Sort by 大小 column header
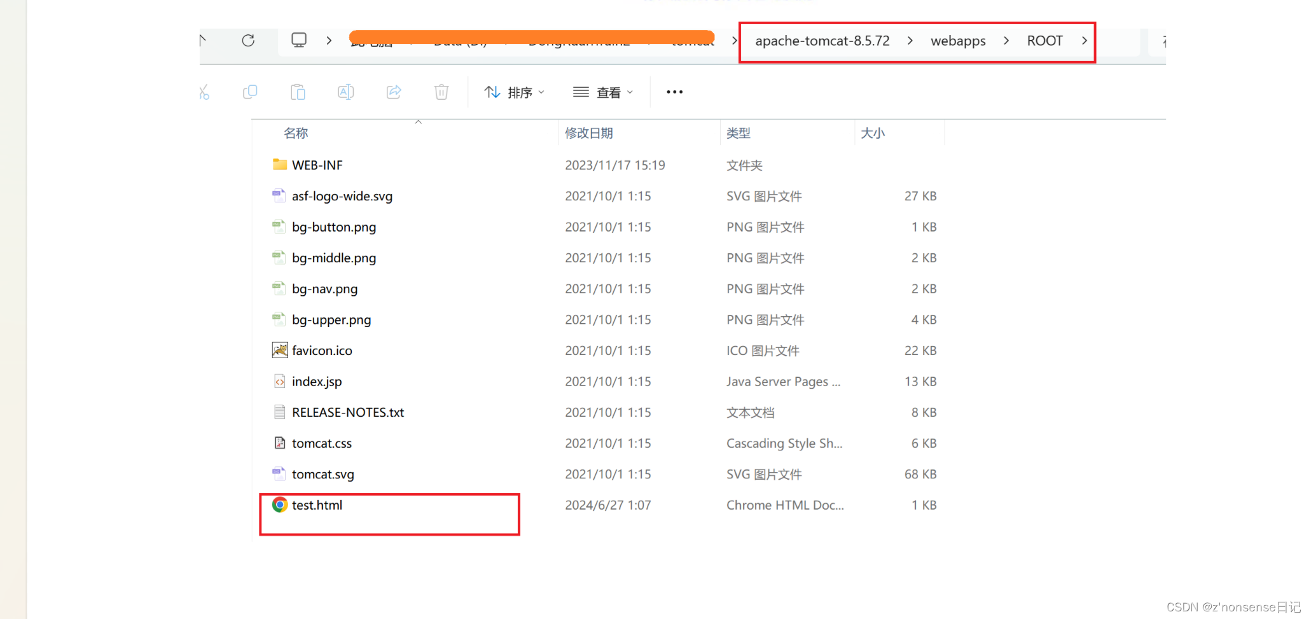The width and height of the screenshot is (1311, 619). [x=873, y=133]
